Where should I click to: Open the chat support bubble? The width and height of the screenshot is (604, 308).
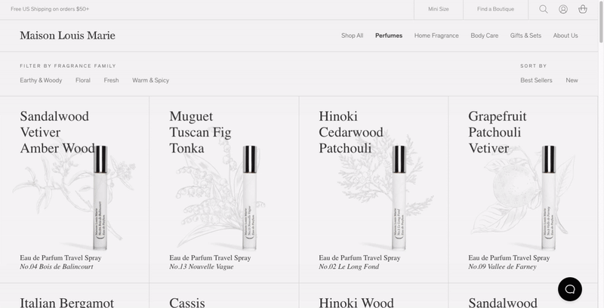570,289
